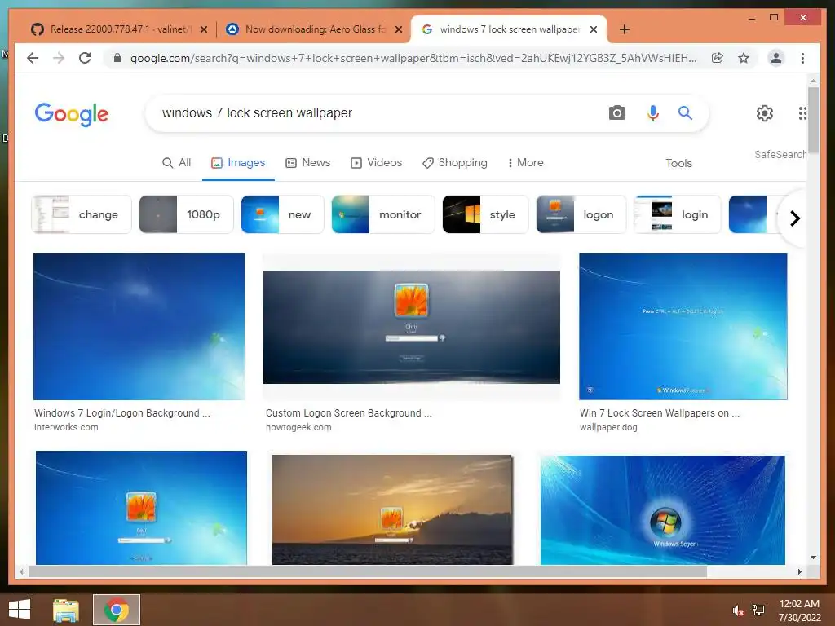The height and width of the screenshot is (626, 835).
Task: Select the Shopping search tab
Action: tap(455, 162)
